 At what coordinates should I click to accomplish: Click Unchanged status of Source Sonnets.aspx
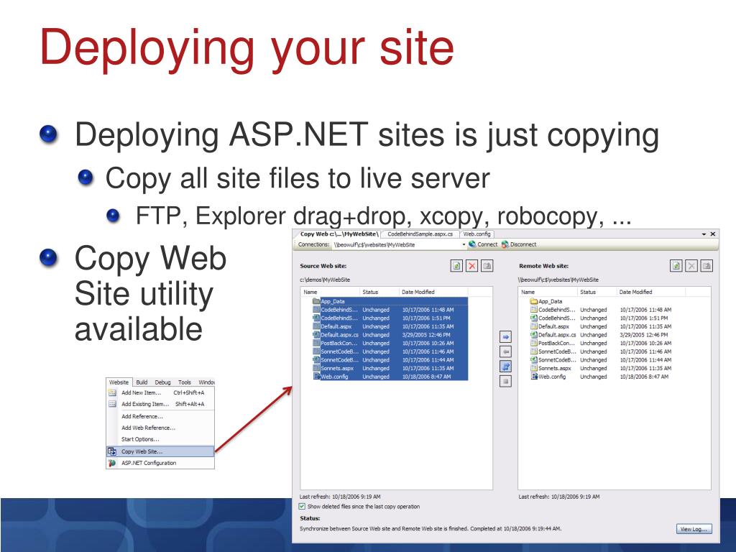[x=375, y=368]
